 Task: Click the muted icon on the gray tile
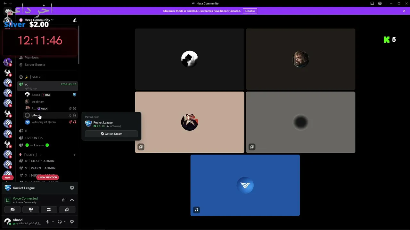point(252,147)
